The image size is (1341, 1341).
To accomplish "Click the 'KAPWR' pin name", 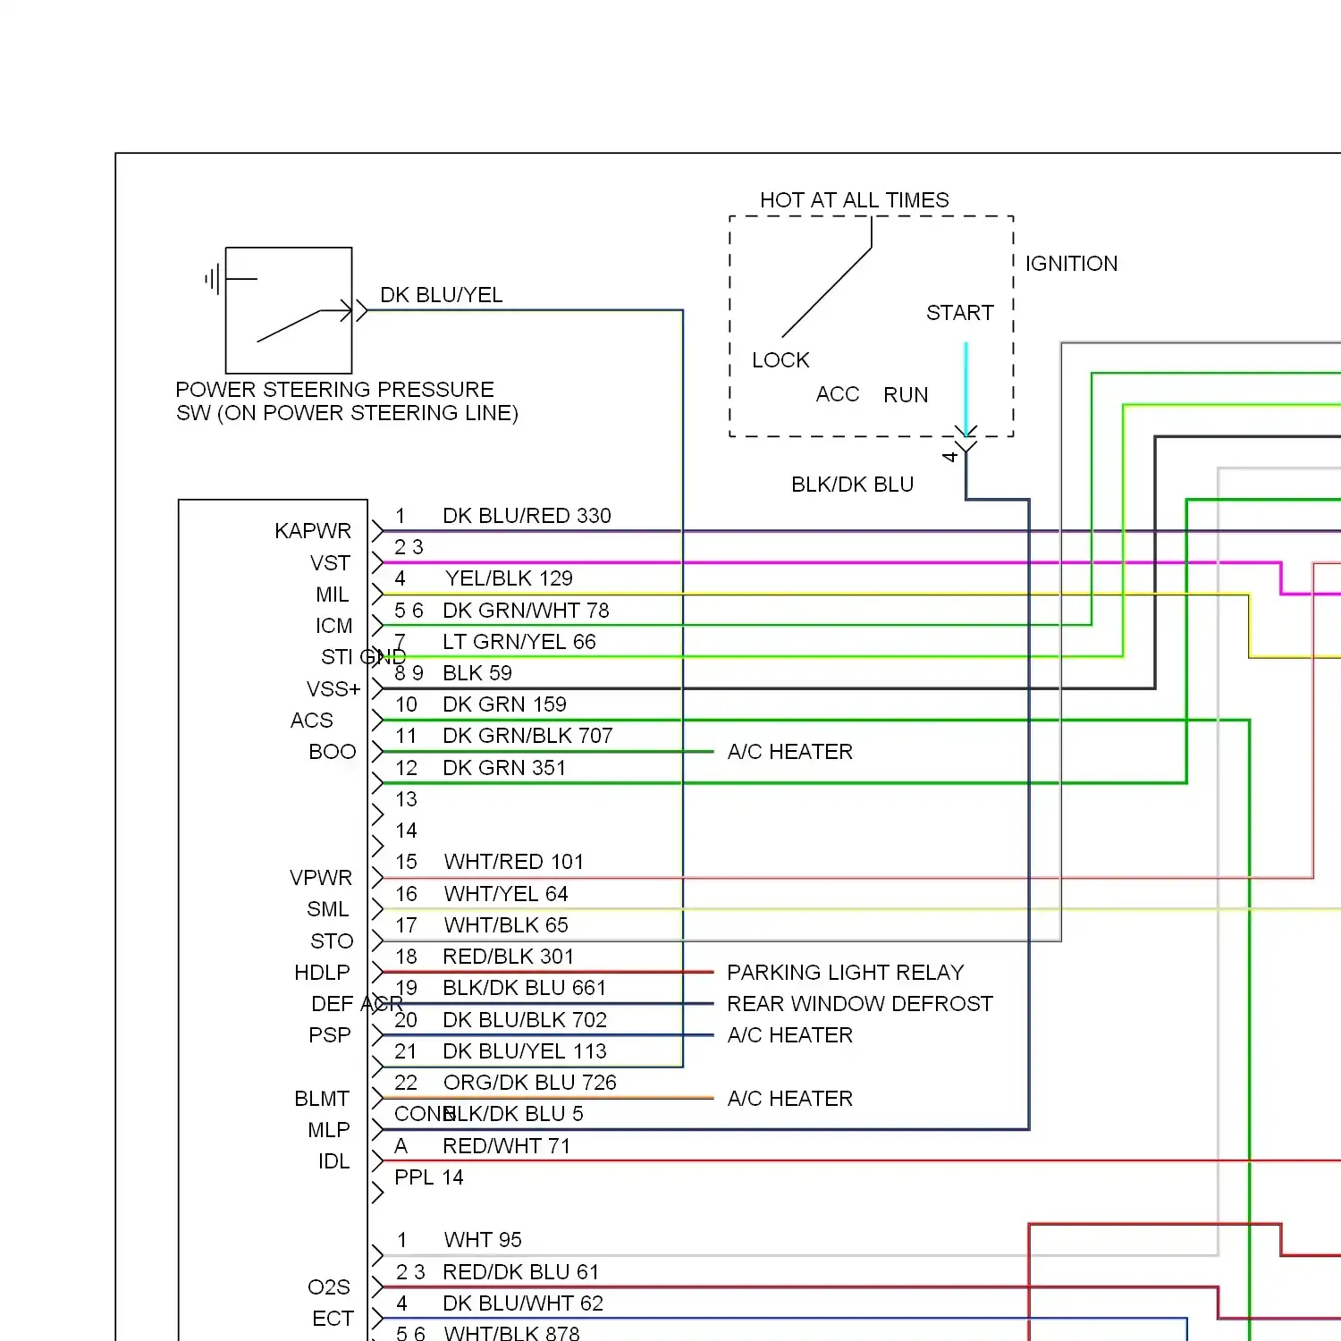I will 313,531.
